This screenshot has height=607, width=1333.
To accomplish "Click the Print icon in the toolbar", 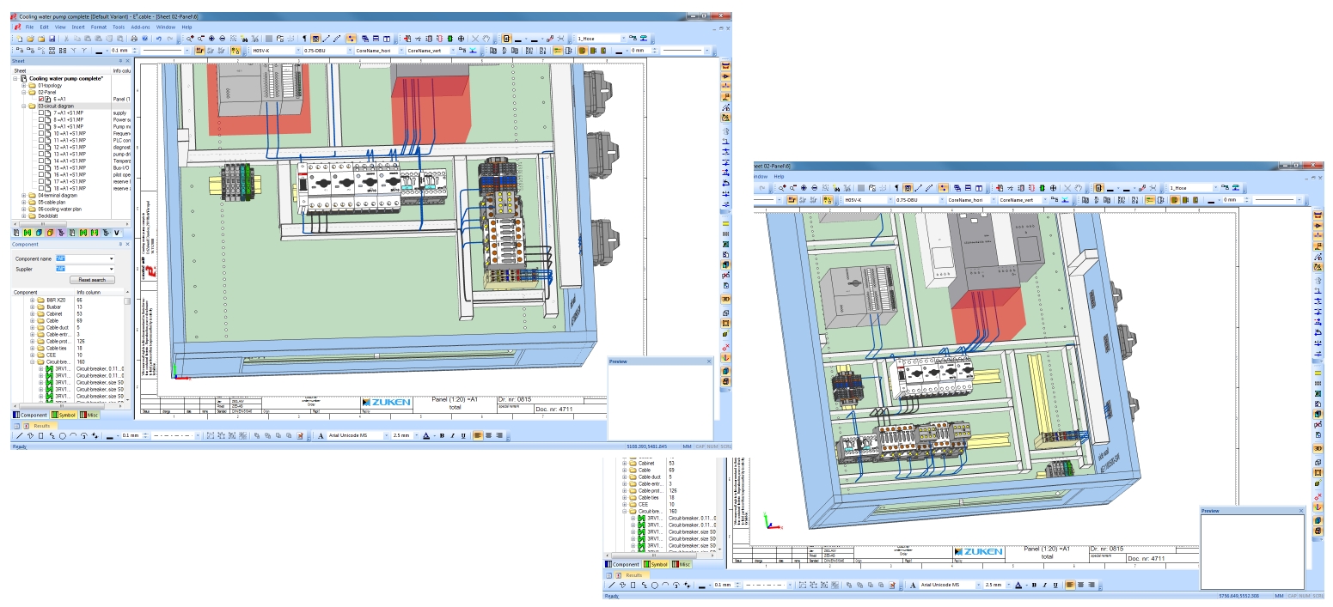I will [133, 39].
